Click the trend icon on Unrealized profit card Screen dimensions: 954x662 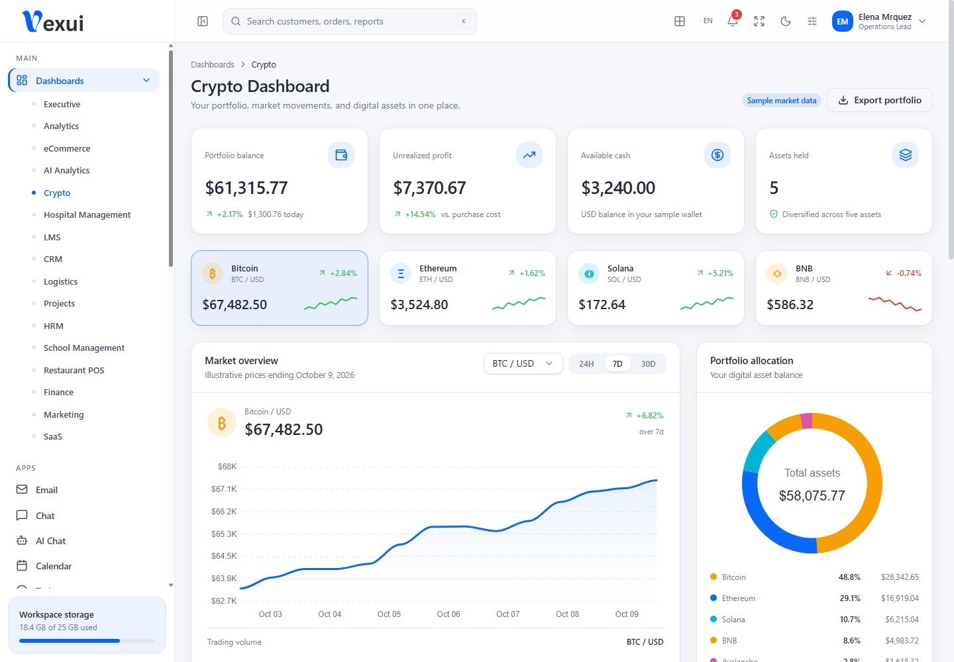(529, 155)
